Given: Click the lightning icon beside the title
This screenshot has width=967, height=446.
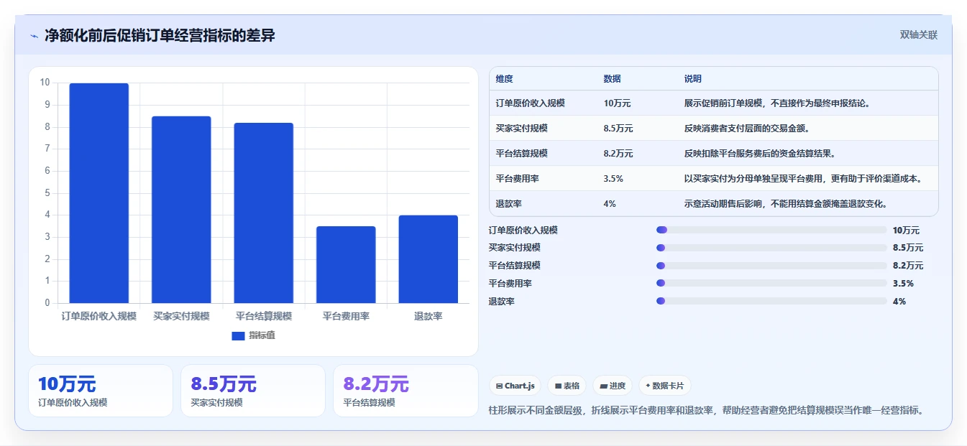Looking at the screenshot, I should point(34,36).
